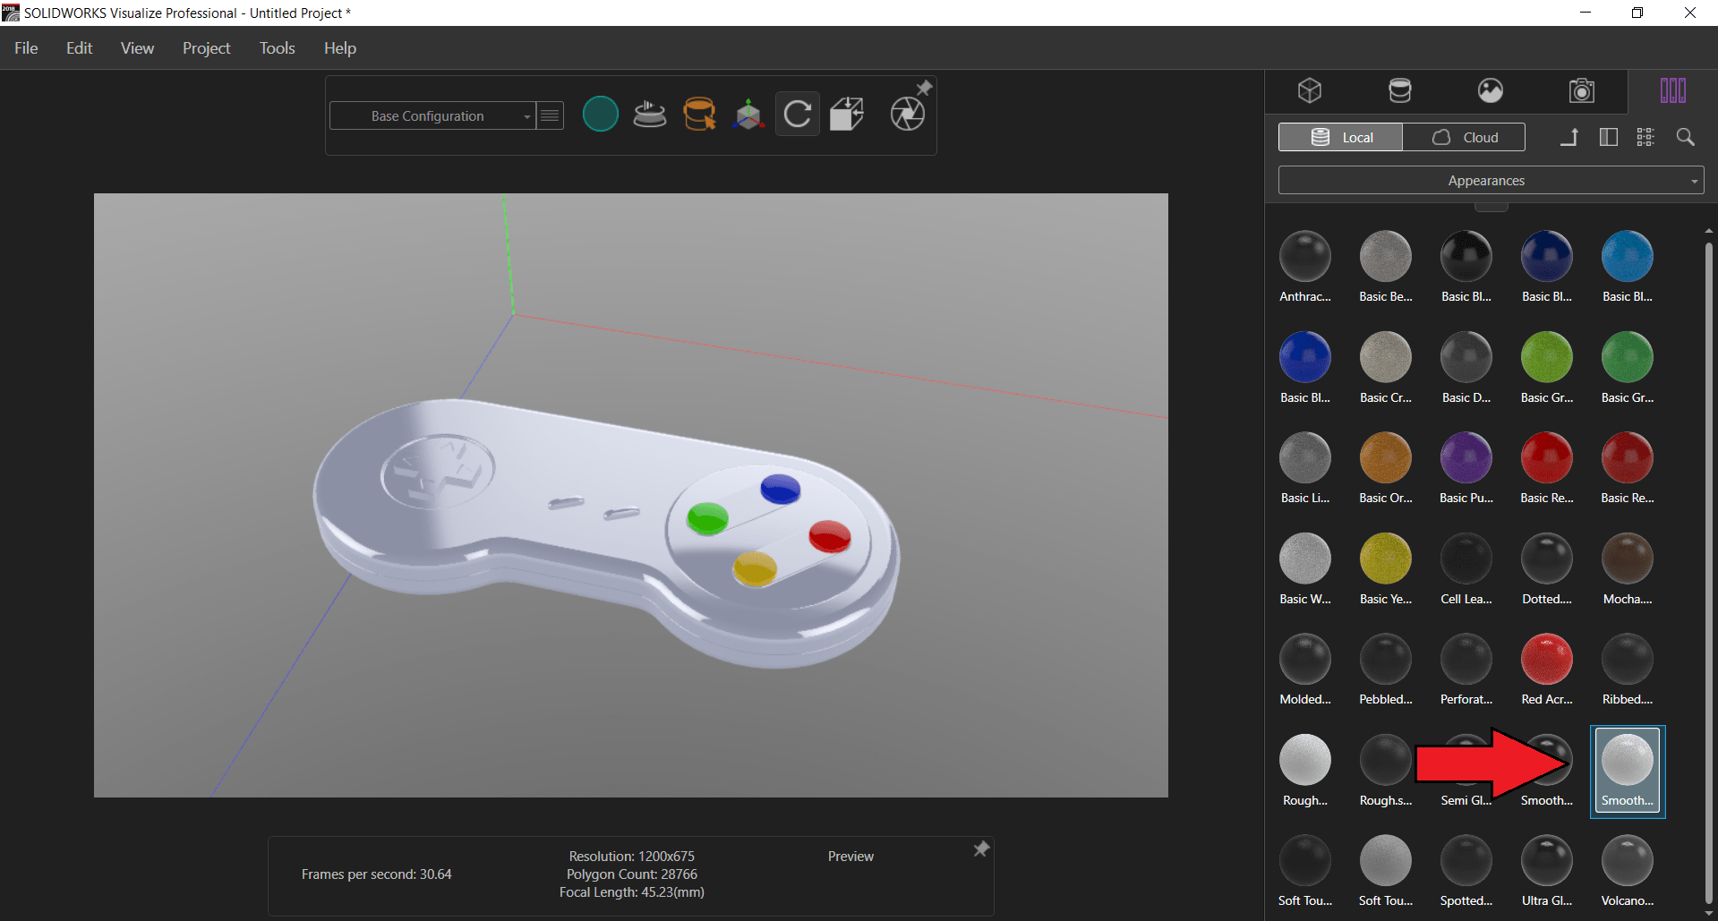Expand the Appearances category dropdown
1718x921 pixels.
[1491, 181]
